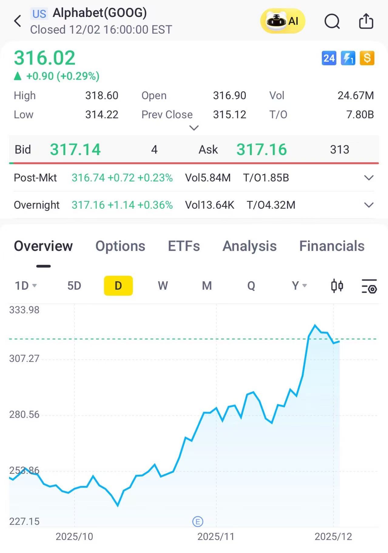Image resolution: width=388 pixels, height=553 pixels.
Task: Tap the blue 24-hour trading badge
Action: point(329,58)
